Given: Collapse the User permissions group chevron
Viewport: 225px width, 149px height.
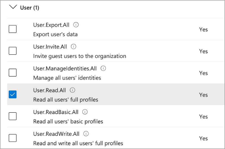Looking at the screenshot, I should 12,7.
